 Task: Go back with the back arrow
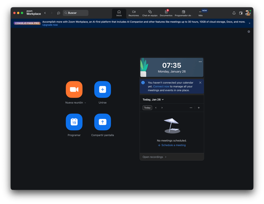[x=45, y=13]
